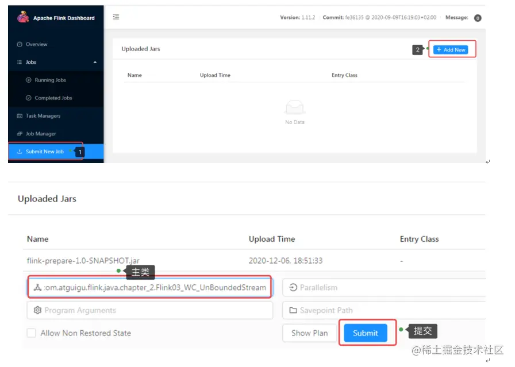The image size is (515, 367).
Task: Select flink-prepare-1.0-SNAPSHOT.jar row
Action: point(255,261)
